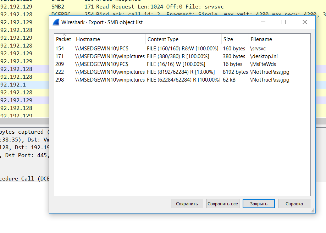Click FILE (160/160) R&W [100.00%] content type
The image size is (326, 233).
183,49
